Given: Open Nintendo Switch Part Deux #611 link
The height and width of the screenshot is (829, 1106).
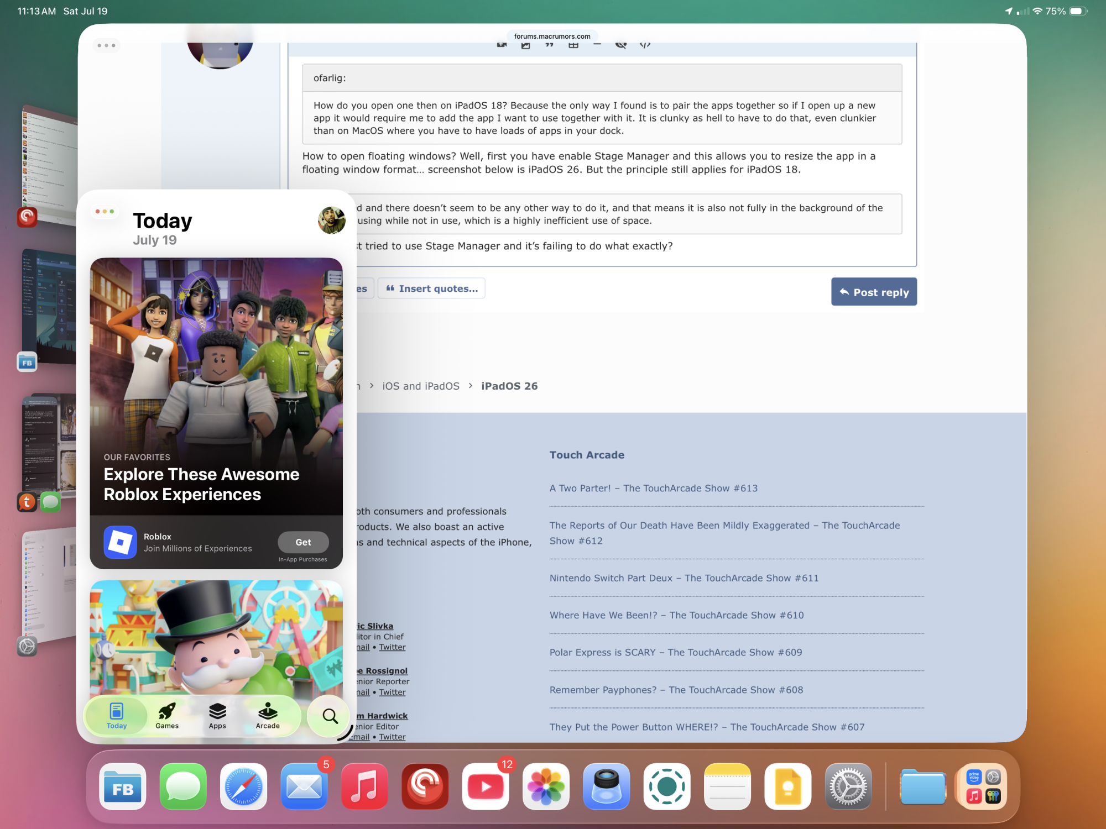Looking at the screenshot, I should point(684,578).
